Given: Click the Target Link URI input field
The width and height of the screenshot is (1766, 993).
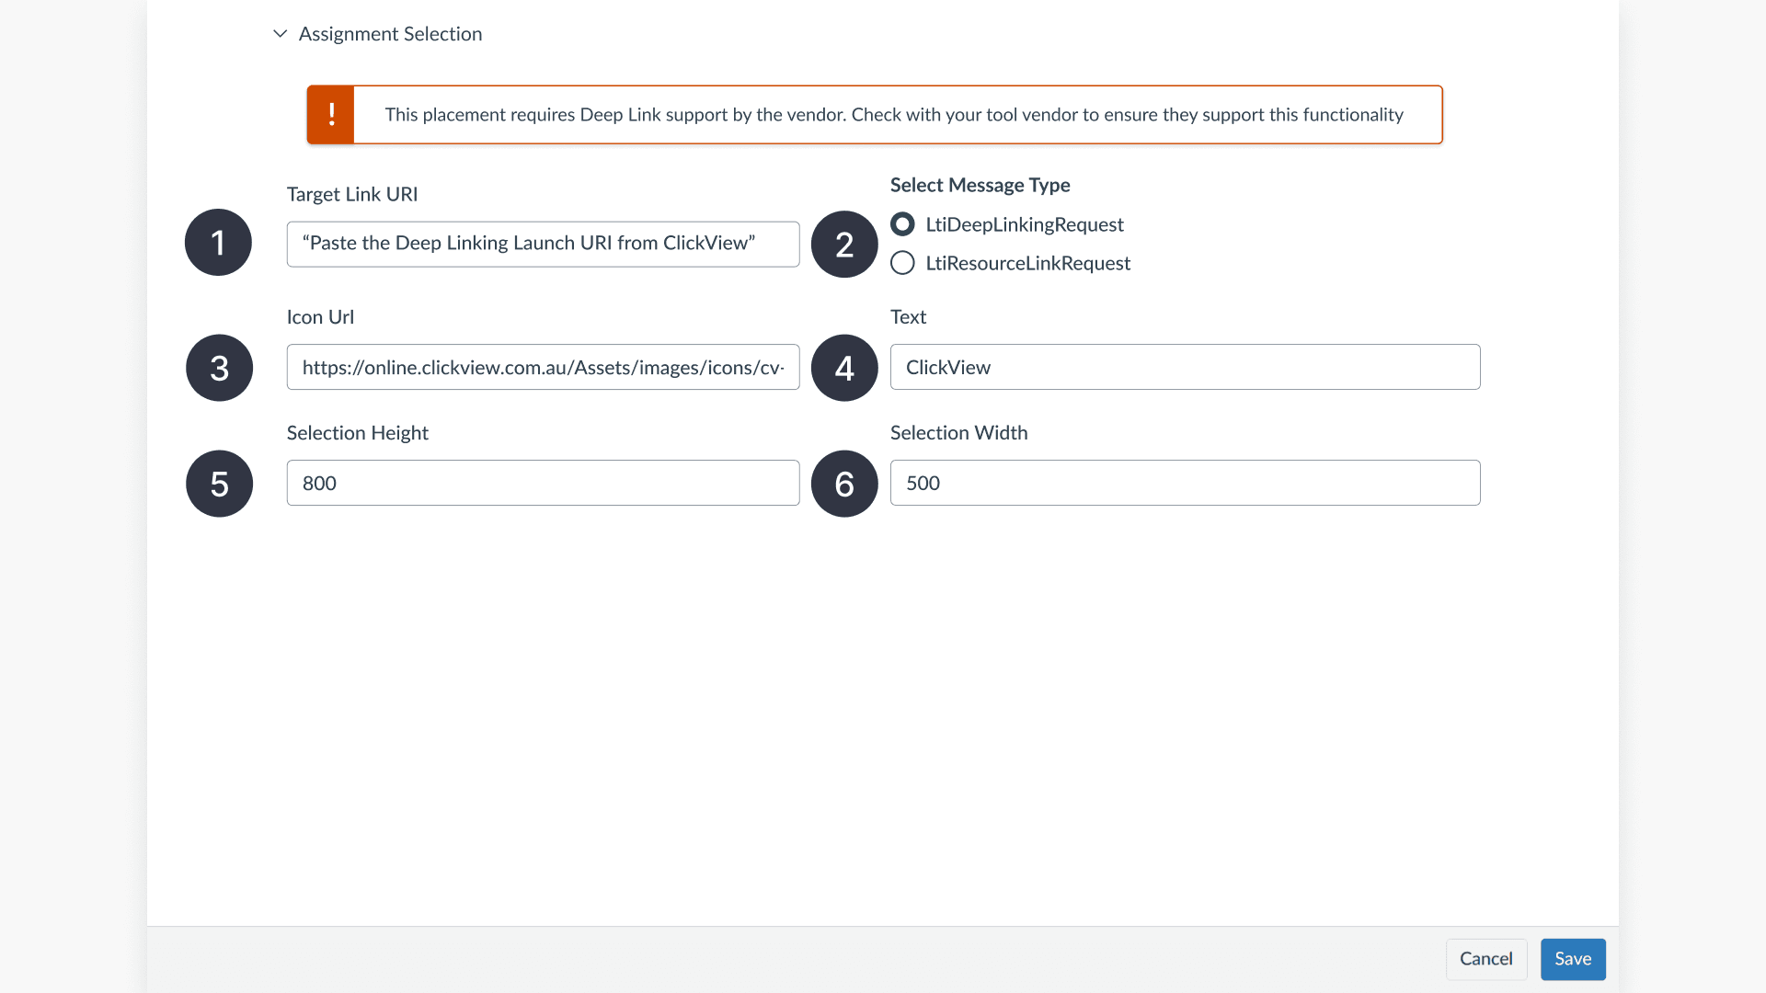Looking at the screenshot, I should click(542, 244).
